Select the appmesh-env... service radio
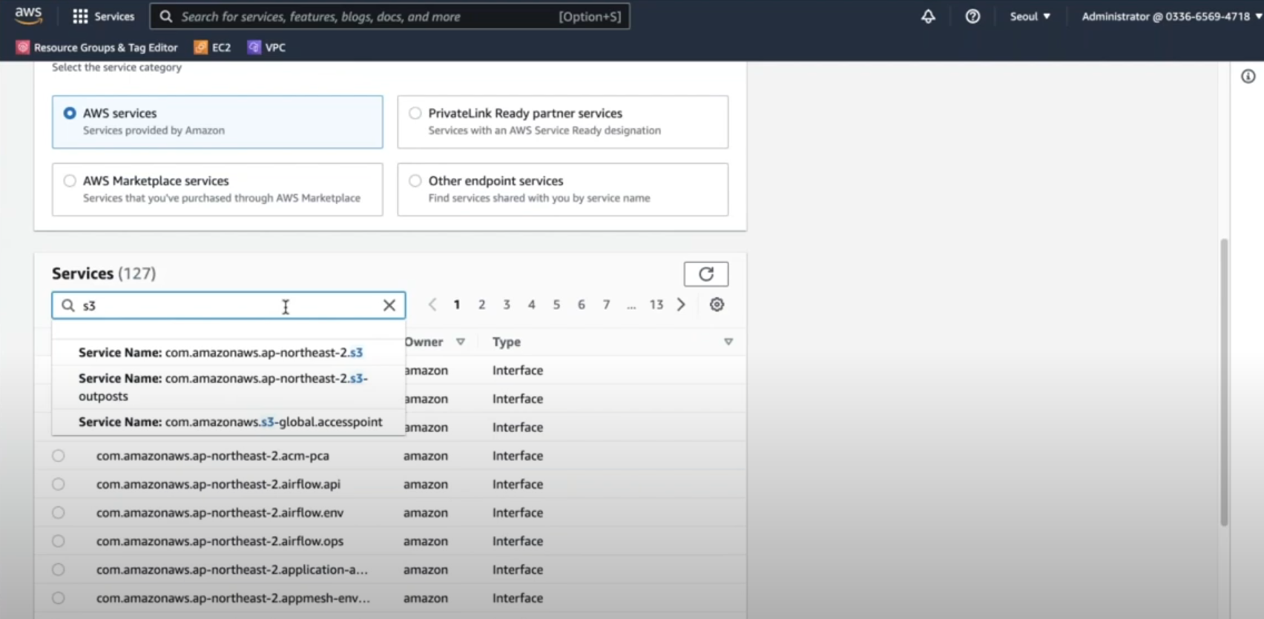Screen dimensions: 1264x619 (59, 598)
